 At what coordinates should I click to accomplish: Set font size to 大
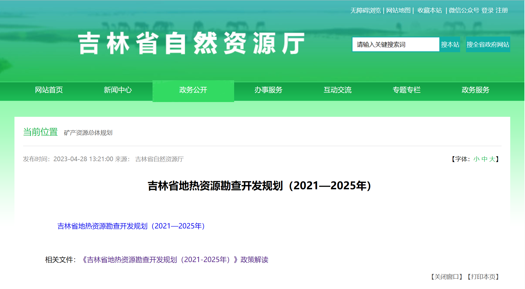[x=492, y=159]
